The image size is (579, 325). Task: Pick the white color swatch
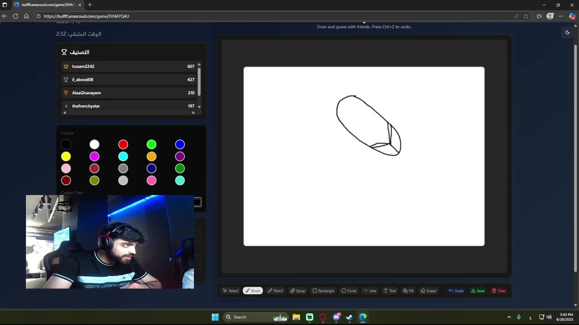(94, 144)
